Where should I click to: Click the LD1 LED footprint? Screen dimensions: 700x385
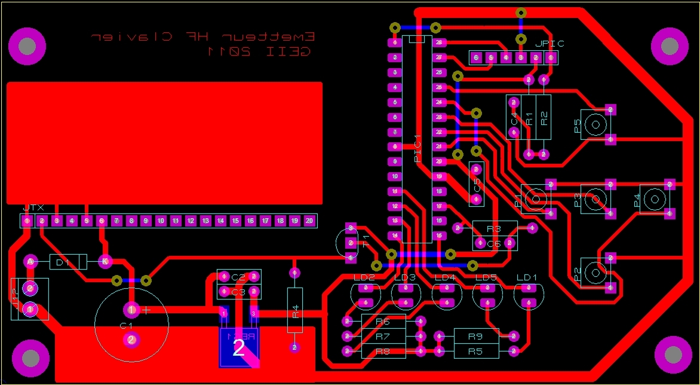[x=529, y=296]
